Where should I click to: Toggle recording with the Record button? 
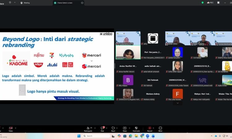click(149, 128)
